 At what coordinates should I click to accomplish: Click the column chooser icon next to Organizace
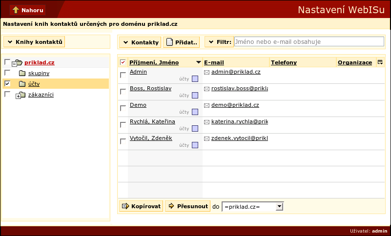coord(380,62)
